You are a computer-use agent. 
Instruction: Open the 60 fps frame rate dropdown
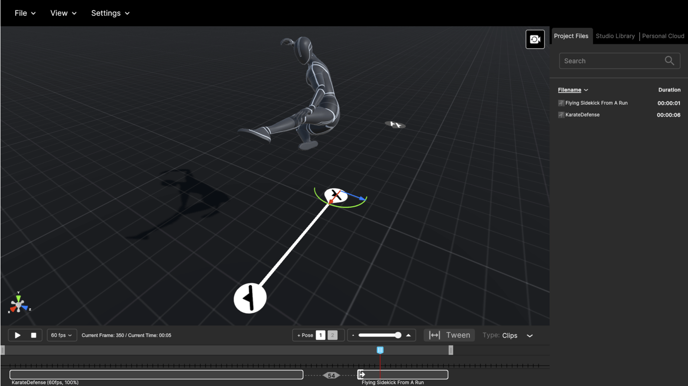[x=62, y=335]
